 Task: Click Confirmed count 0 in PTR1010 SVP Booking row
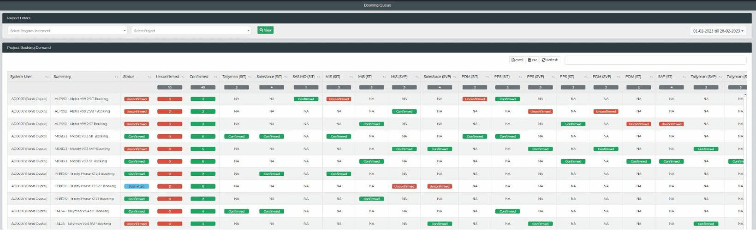[202, 186]
